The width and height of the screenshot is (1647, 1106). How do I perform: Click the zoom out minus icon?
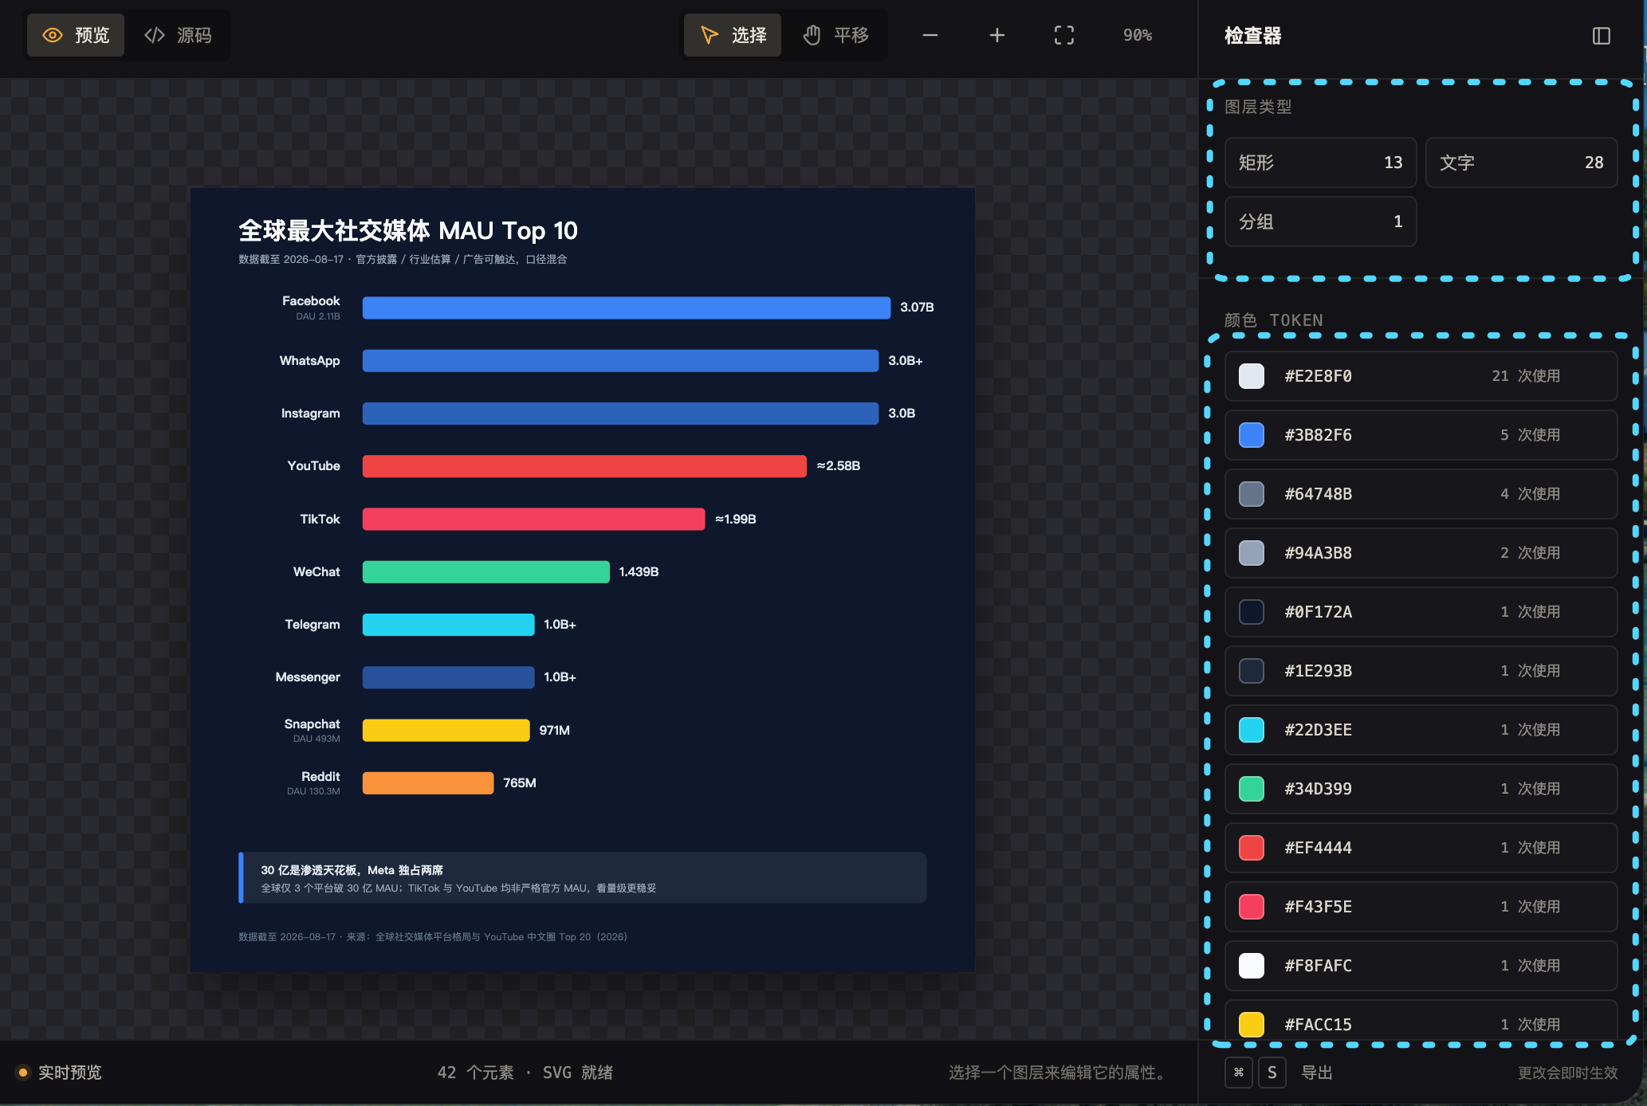930,35
